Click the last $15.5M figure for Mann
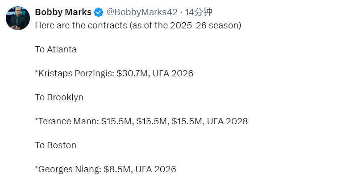 click(x=187, y=121)
